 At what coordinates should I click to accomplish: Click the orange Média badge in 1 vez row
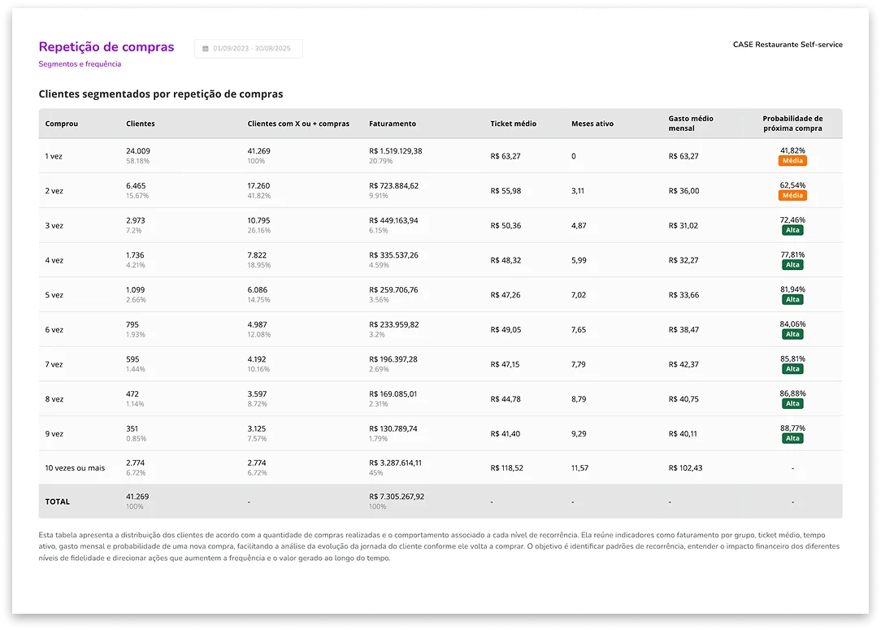792,161
